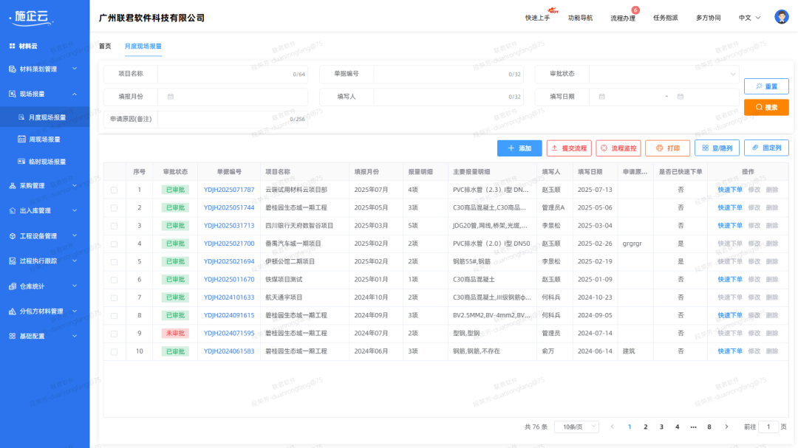Open the 审批状态 status dropdown
Image resolution: width=798 pixels, height=448 pixels.
pyautogui.click(x=664, y=74)
